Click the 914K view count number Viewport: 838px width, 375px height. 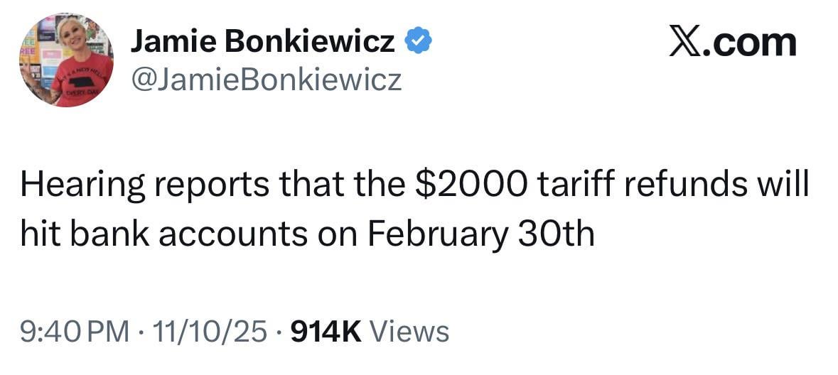(x=327, y=331)
